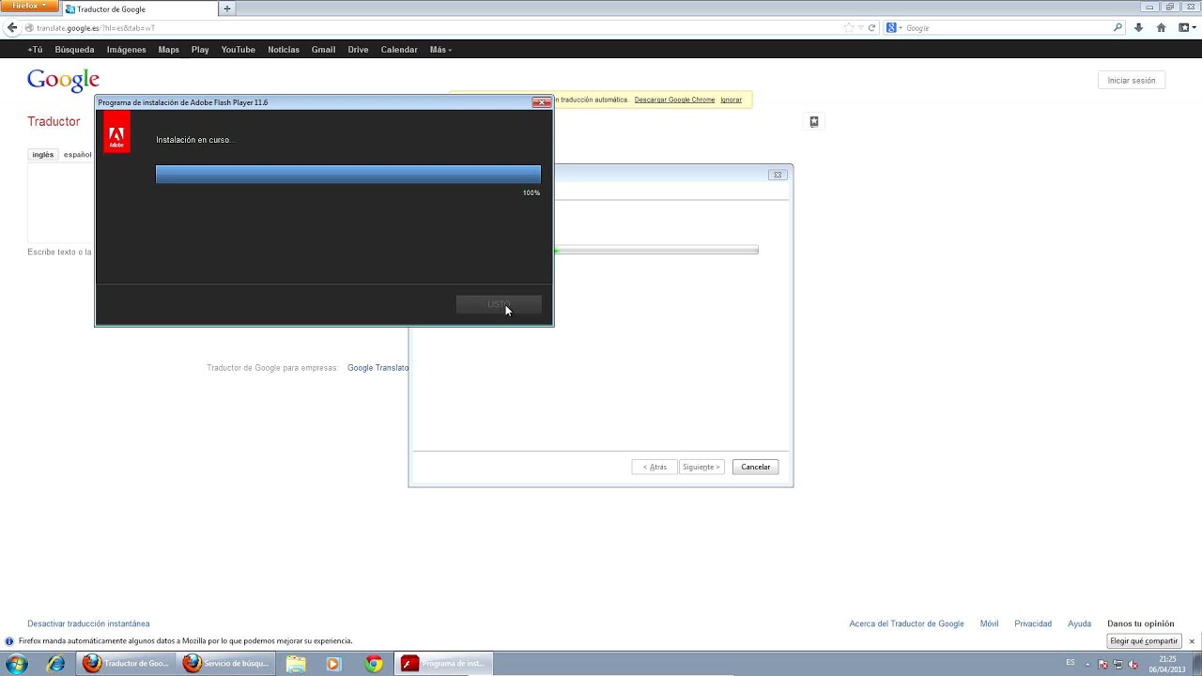This screenshot has height=676, width=1202.
Task: Bookmark this page with the star icon
Action: pos(848,28)
